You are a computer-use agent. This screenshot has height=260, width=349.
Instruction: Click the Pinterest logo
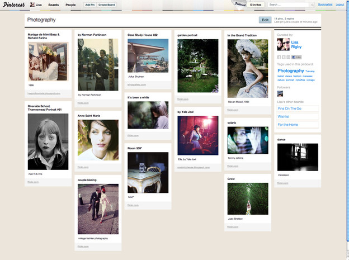tap(14, 4)
